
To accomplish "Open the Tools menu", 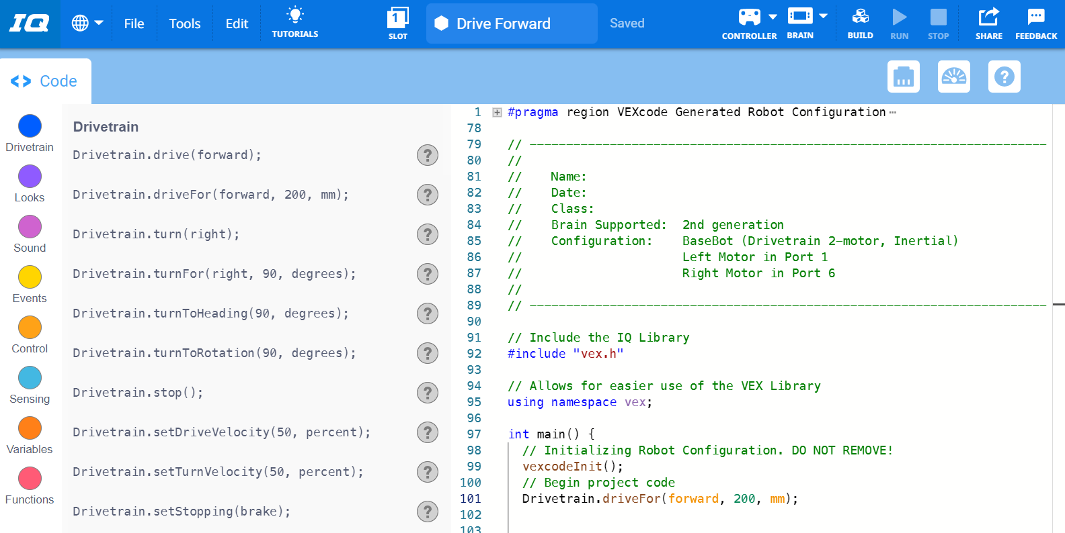I will (184, 23).
